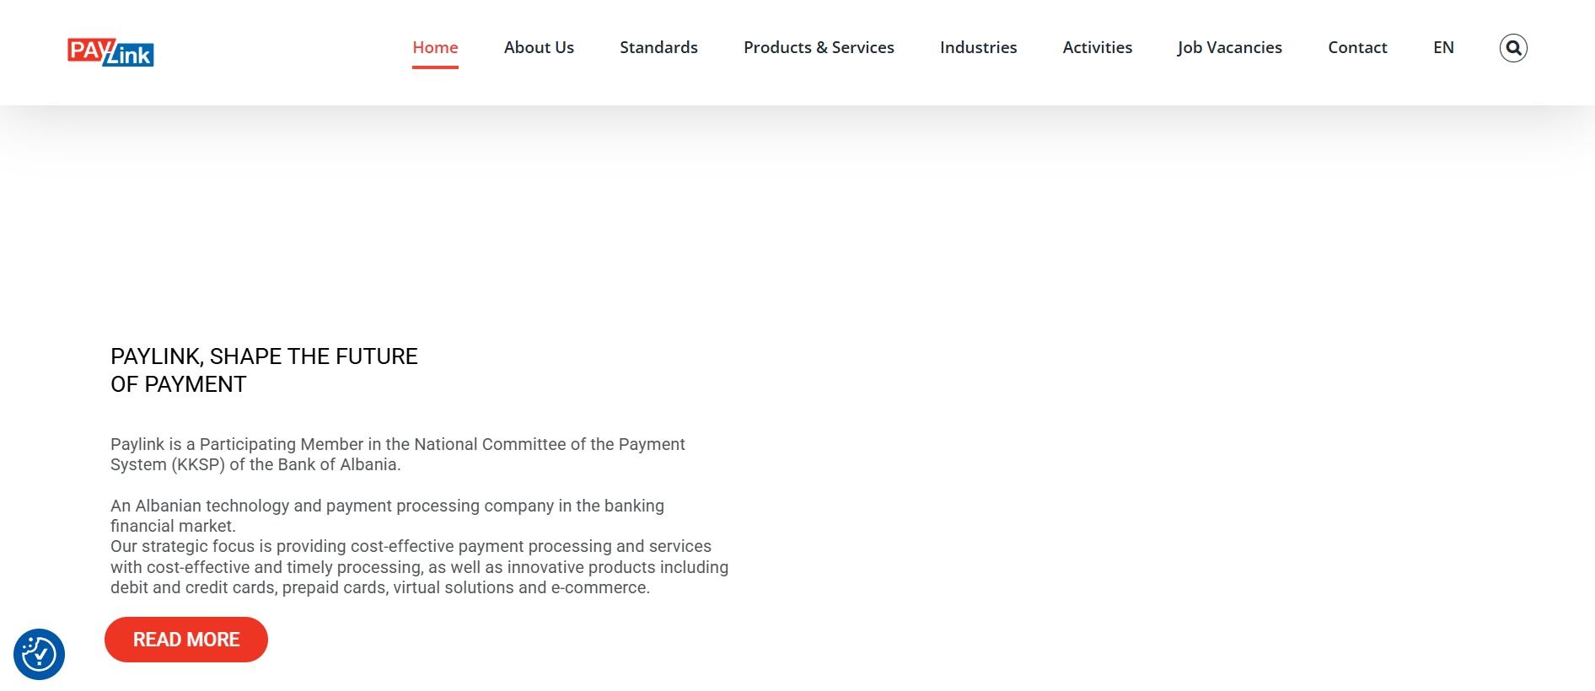Open the search magnifier icon

1513,48
